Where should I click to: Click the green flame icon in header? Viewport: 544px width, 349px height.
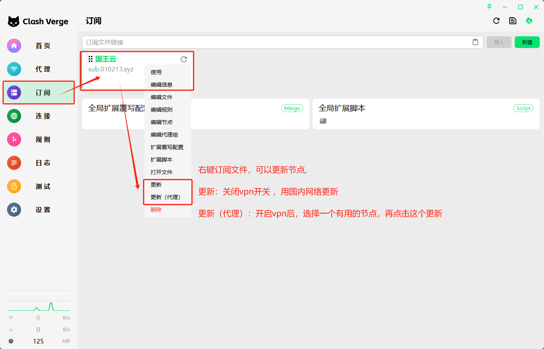[529, 21]
